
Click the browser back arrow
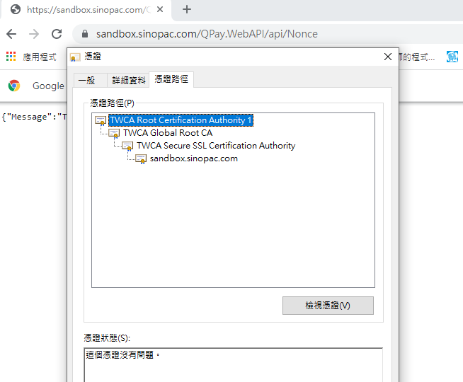(11, 34)
